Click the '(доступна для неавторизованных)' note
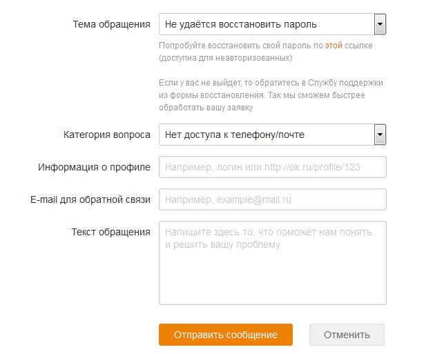Image resolution: width=435 pixels, height=354 pixels. point(220,57)
